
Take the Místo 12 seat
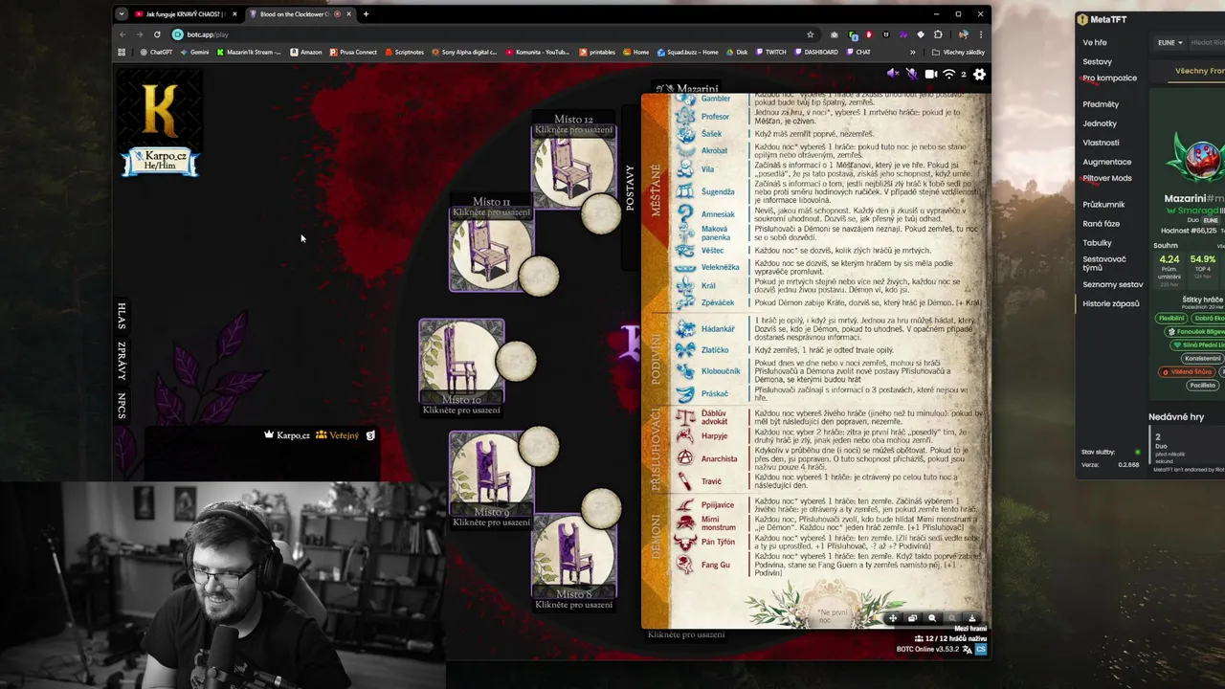[x=573, y=168]
